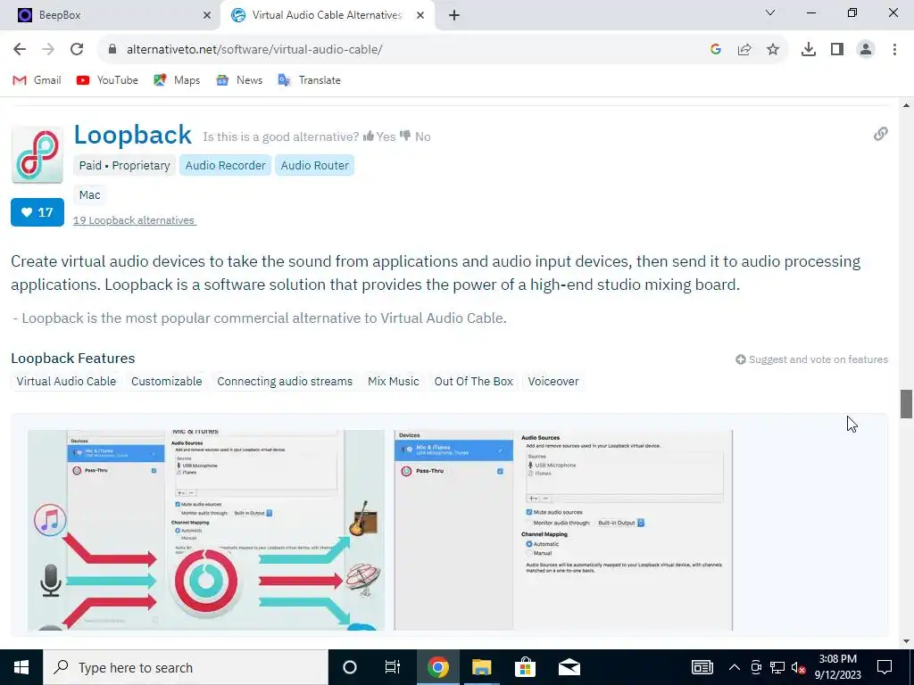This screenshot has width=914, height=685.
Task: Click the address bar URL
Action: pyautogui.click(x=254, y=50)
